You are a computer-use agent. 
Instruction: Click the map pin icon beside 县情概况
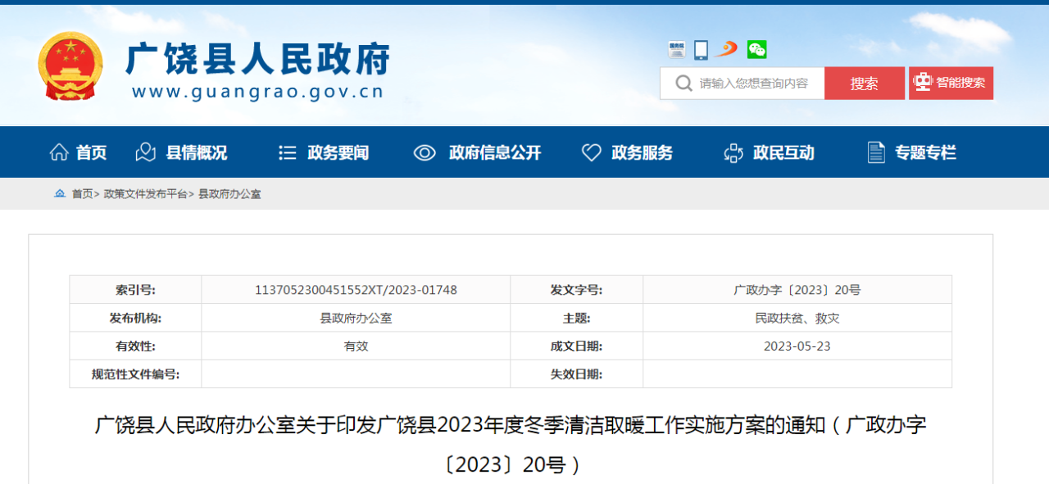point(145,152)
